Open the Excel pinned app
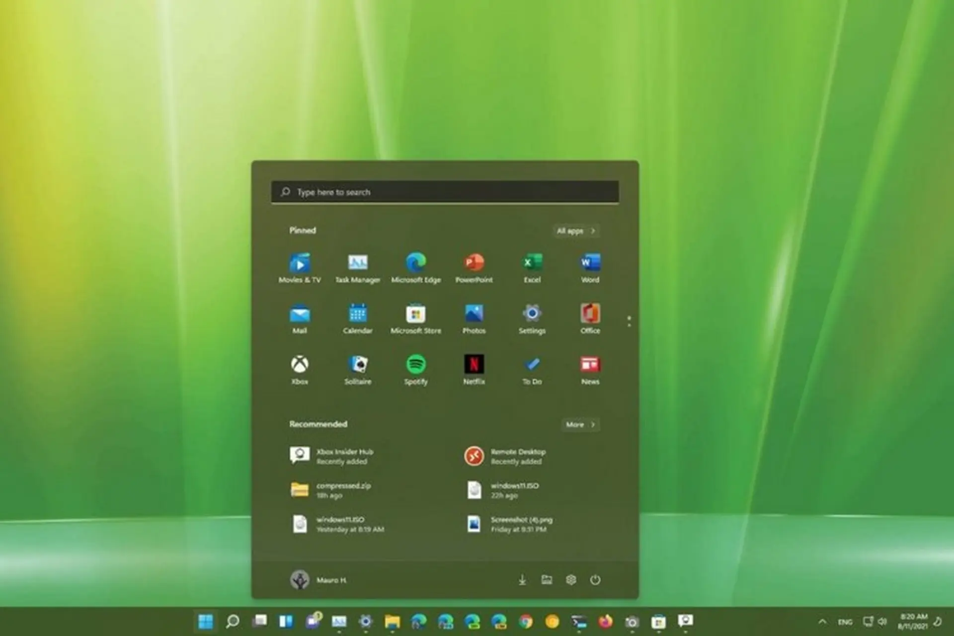The width and height of the screenshot is (954, 636). pyautogui.click(x=532, y=268)
